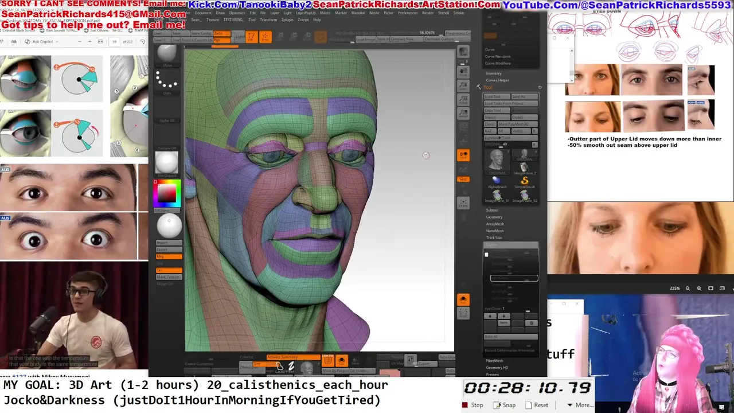The width and height of the screenshot is (734, 413).
Task: Click the fit-to-window icon in image viewer
Action: (x=710, y=289)
